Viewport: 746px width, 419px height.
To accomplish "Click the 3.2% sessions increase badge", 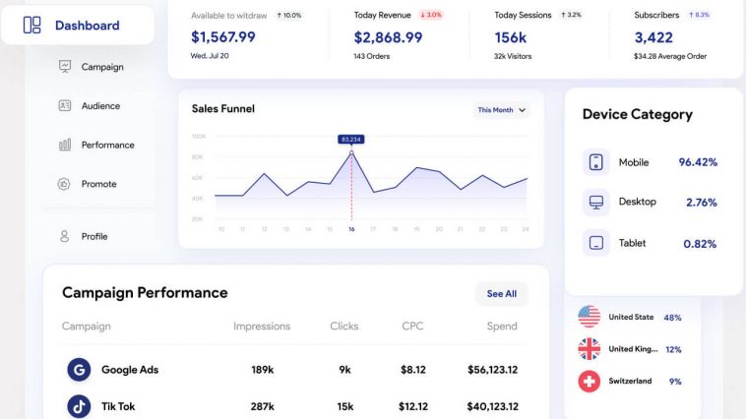I will click(x=571, y=15).
